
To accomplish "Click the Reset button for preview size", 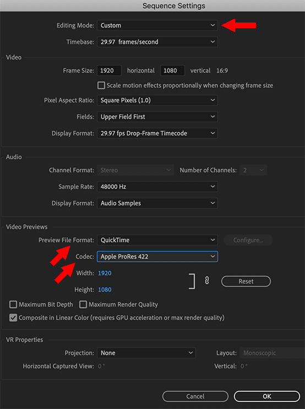I will (x=246, y=281).
